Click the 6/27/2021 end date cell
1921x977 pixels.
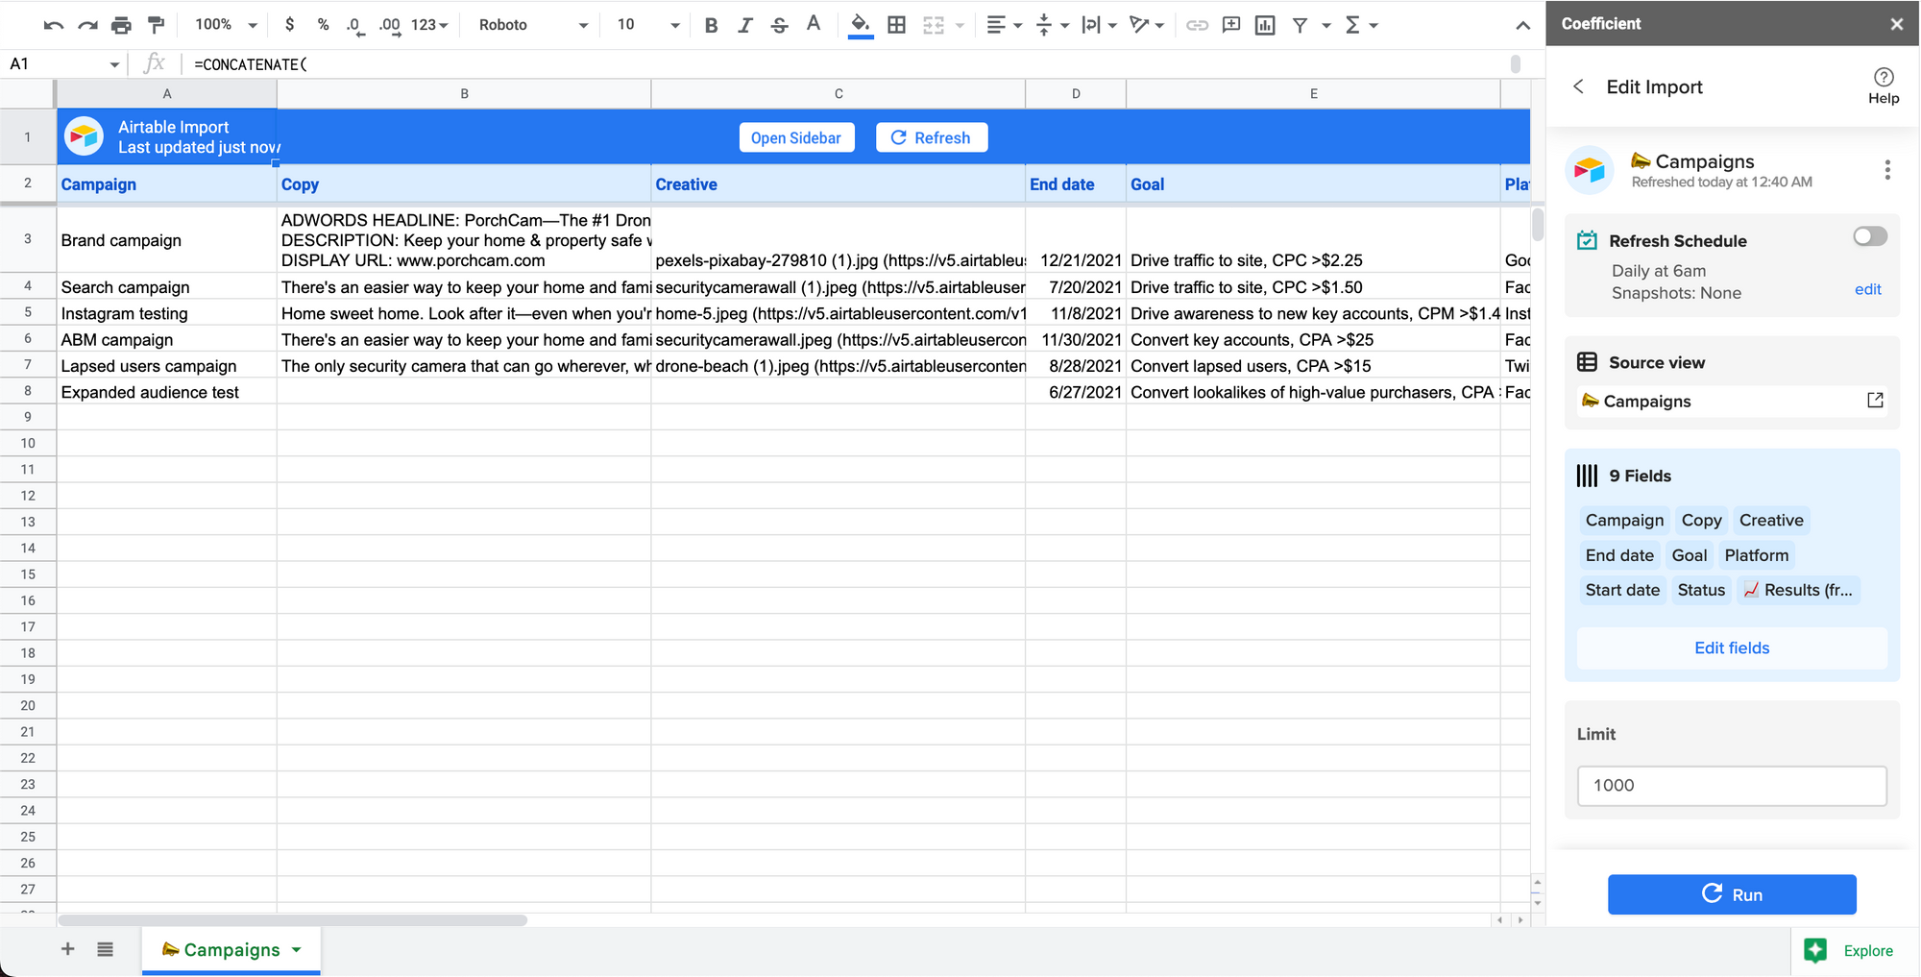tap(1076, 392)
